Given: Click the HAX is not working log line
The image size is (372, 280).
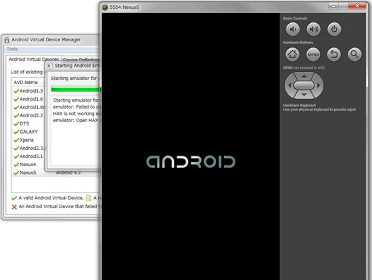Looking at the screenshot, I should point(76,113).
